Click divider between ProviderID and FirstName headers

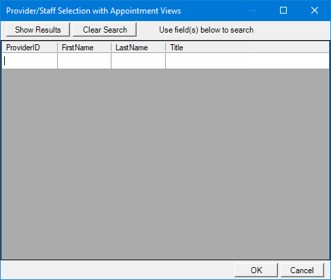58,48
